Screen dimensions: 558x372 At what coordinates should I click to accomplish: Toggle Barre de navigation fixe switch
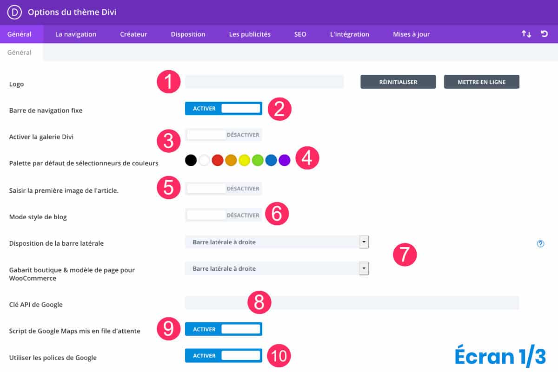[224, 109]
